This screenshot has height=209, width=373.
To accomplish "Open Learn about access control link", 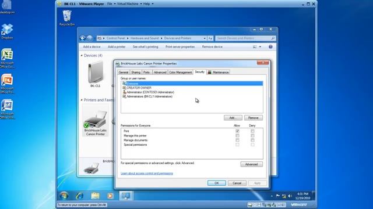I will (x=147, y=174).
